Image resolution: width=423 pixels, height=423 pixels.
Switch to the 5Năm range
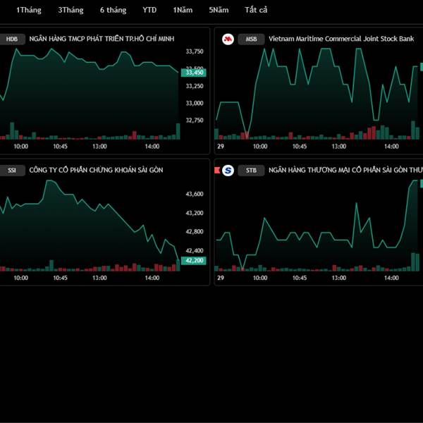(219, 11)
